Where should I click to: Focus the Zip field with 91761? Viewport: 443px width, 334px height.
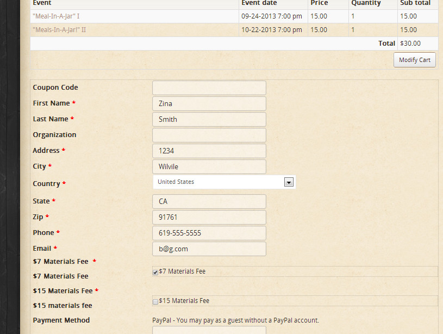click(209, 218)
